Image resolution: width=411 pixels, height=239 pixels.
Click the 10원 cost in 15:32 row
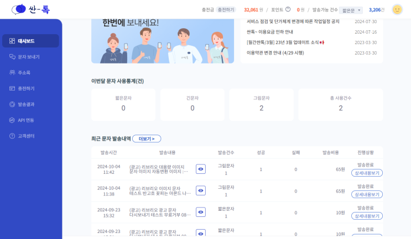click(340, 213)
